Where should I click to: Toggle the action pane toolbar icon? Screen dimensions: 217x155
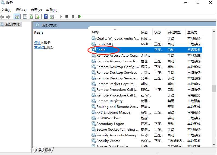pos(52,17)
